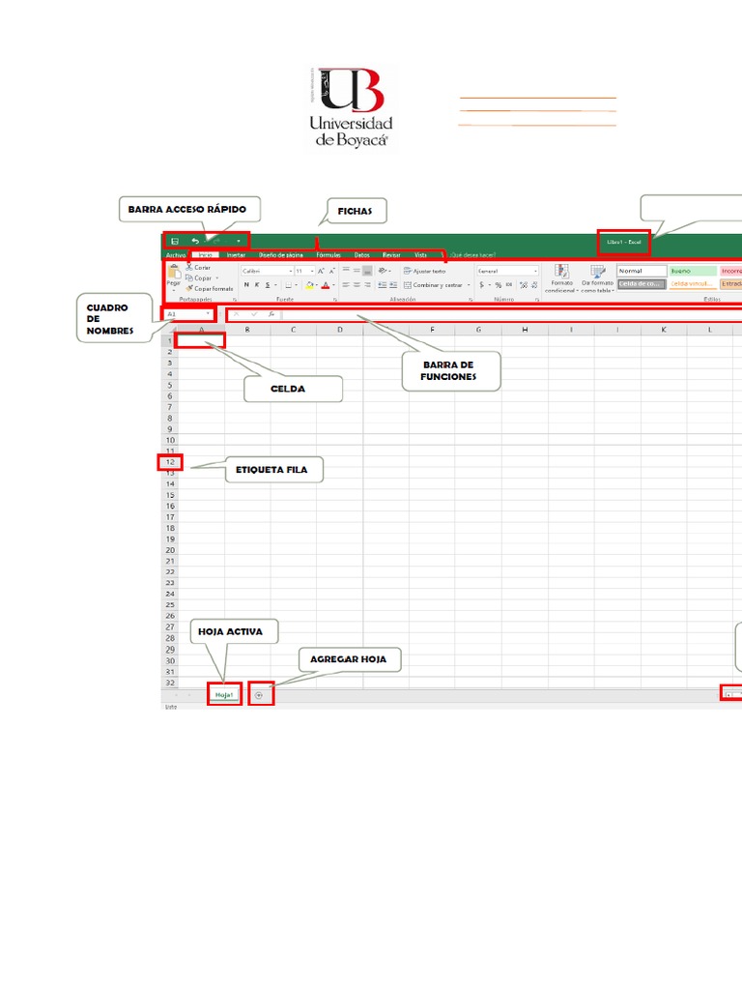The width and height of the screenshot is (742, 990).
Task: Decrease the font size with the smaller A
Action: [332, 271]
